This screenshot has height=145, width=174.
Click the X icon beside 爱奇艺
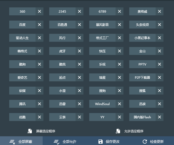click(39, 77)
